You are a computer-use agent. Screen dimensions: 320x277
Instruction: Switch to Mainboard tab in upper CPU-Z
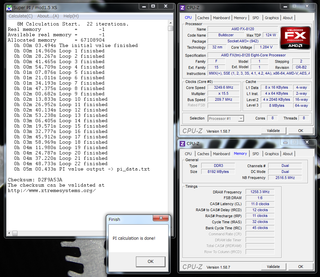coord(221,18)
